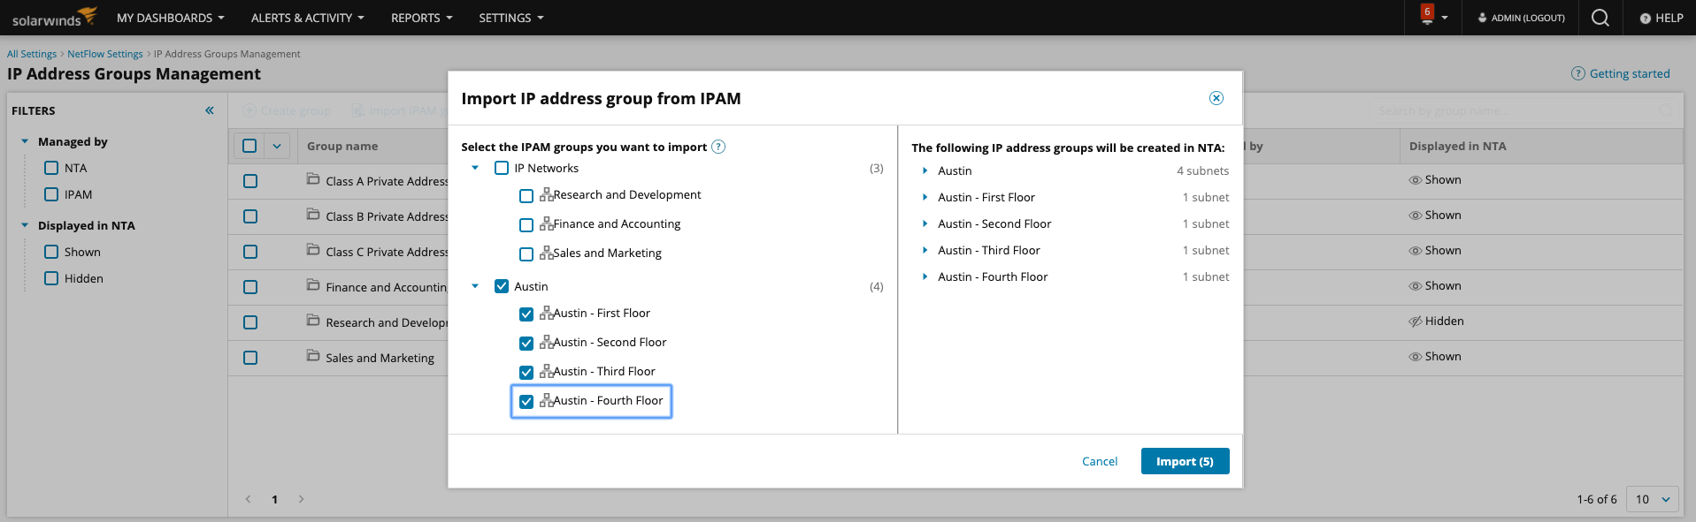Click the Hidden eye icon for Research row
This screenshot has width=1696, height=522.
tap(1416, 322)
